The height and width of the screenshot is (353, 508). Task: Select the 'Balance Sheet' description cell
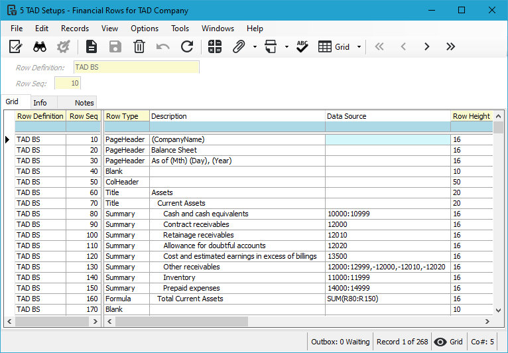(x=237, y=150)
